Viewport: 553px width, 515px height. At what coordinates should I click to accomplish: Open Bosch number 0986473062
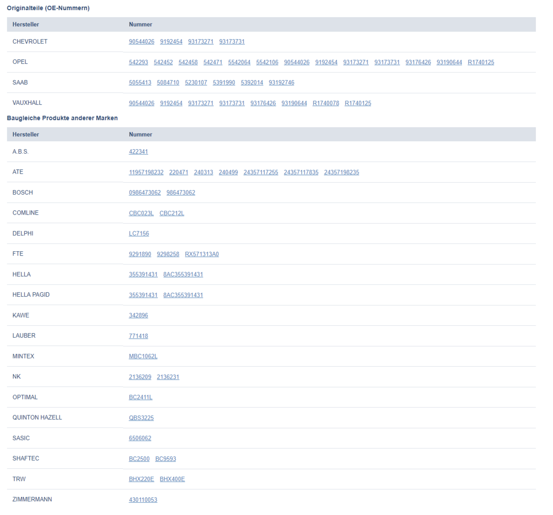(145, 193)
